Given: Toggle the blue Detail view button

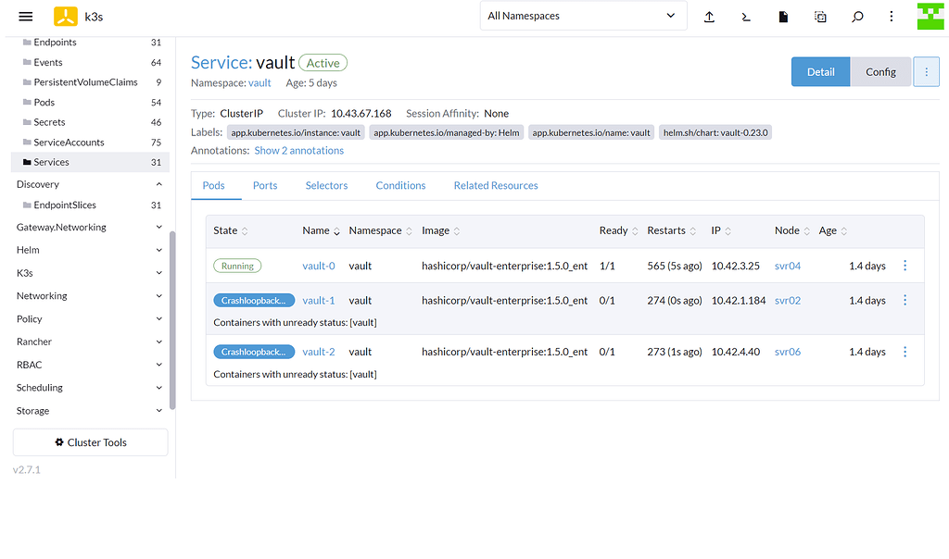Looking at the screenshot, I should click(x=820, y=70).
